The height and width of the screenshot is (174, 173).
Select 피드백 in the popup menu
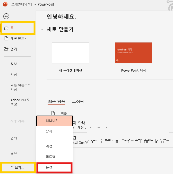[x=55, y=157]
